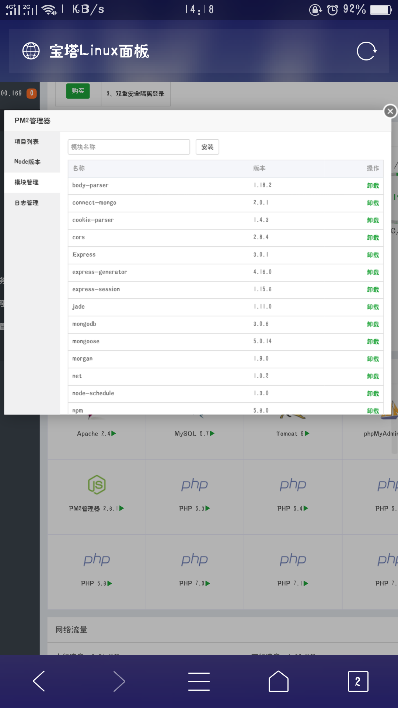Viewport: 398px width, 708px height.
Task: Open PHP 5.4 logo
Action: [x=293, y=485]
